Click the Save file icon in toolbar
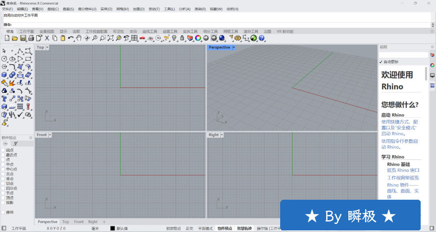436x232 pixels. tap(23, 38)
